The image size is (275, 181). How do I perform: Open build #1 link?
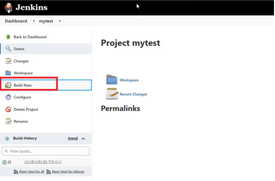[x=9, y=162]
